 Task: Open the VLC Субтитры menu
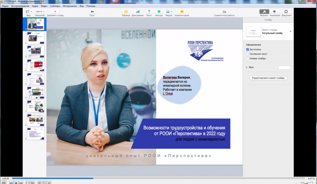55,6
